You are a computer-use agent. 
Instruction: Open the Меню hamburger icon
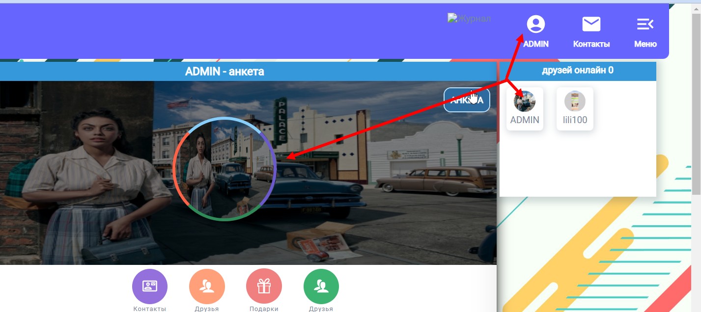tap(645, 24)
